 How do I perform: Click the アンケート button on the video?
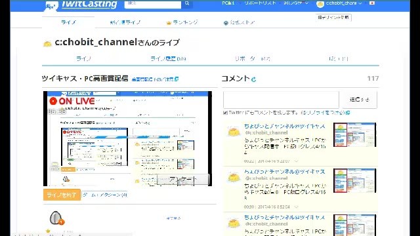click(x=183, y=180)
